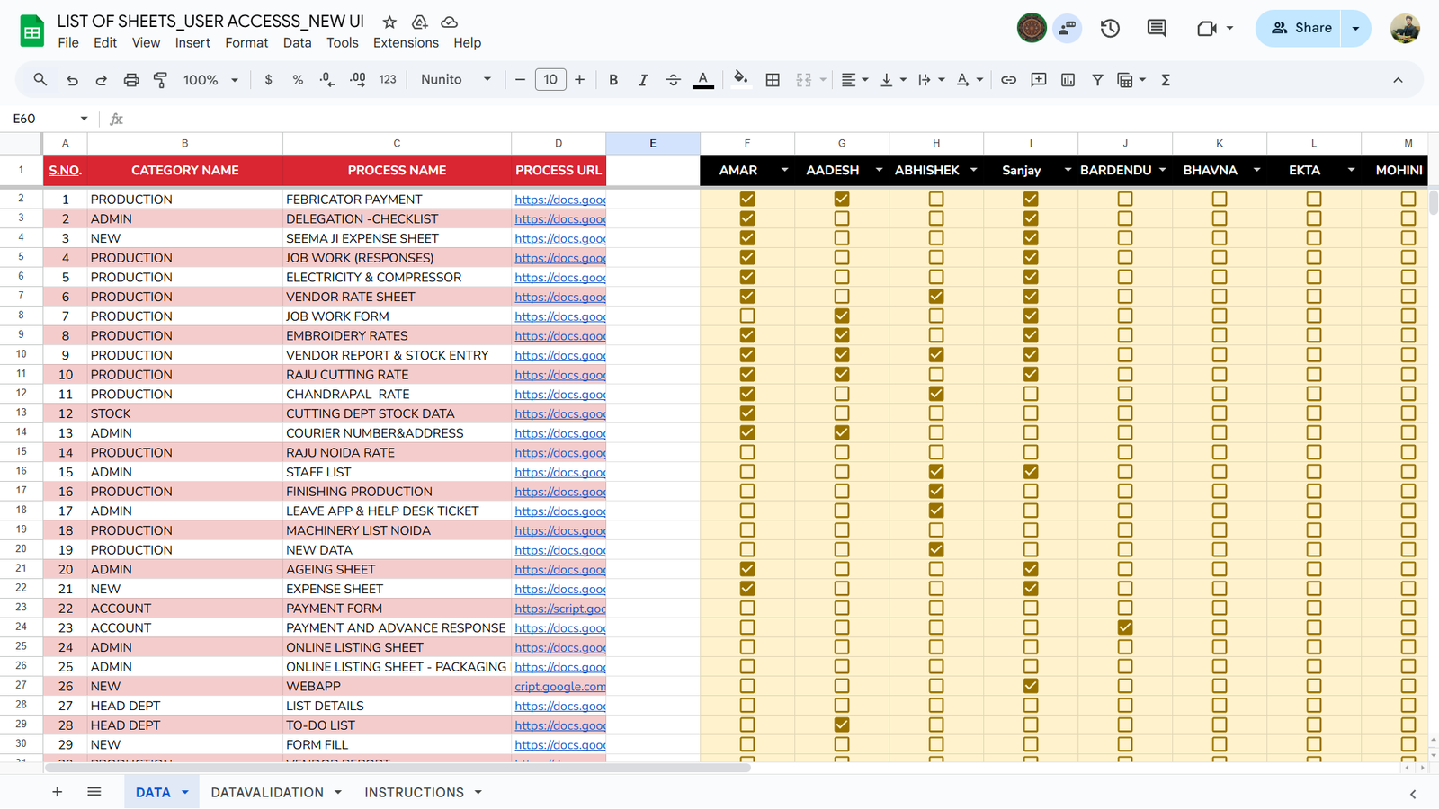The height and width of the screenshot is (809, 1439).
Task: Open the comments icon at top right
Action: 1157,28
